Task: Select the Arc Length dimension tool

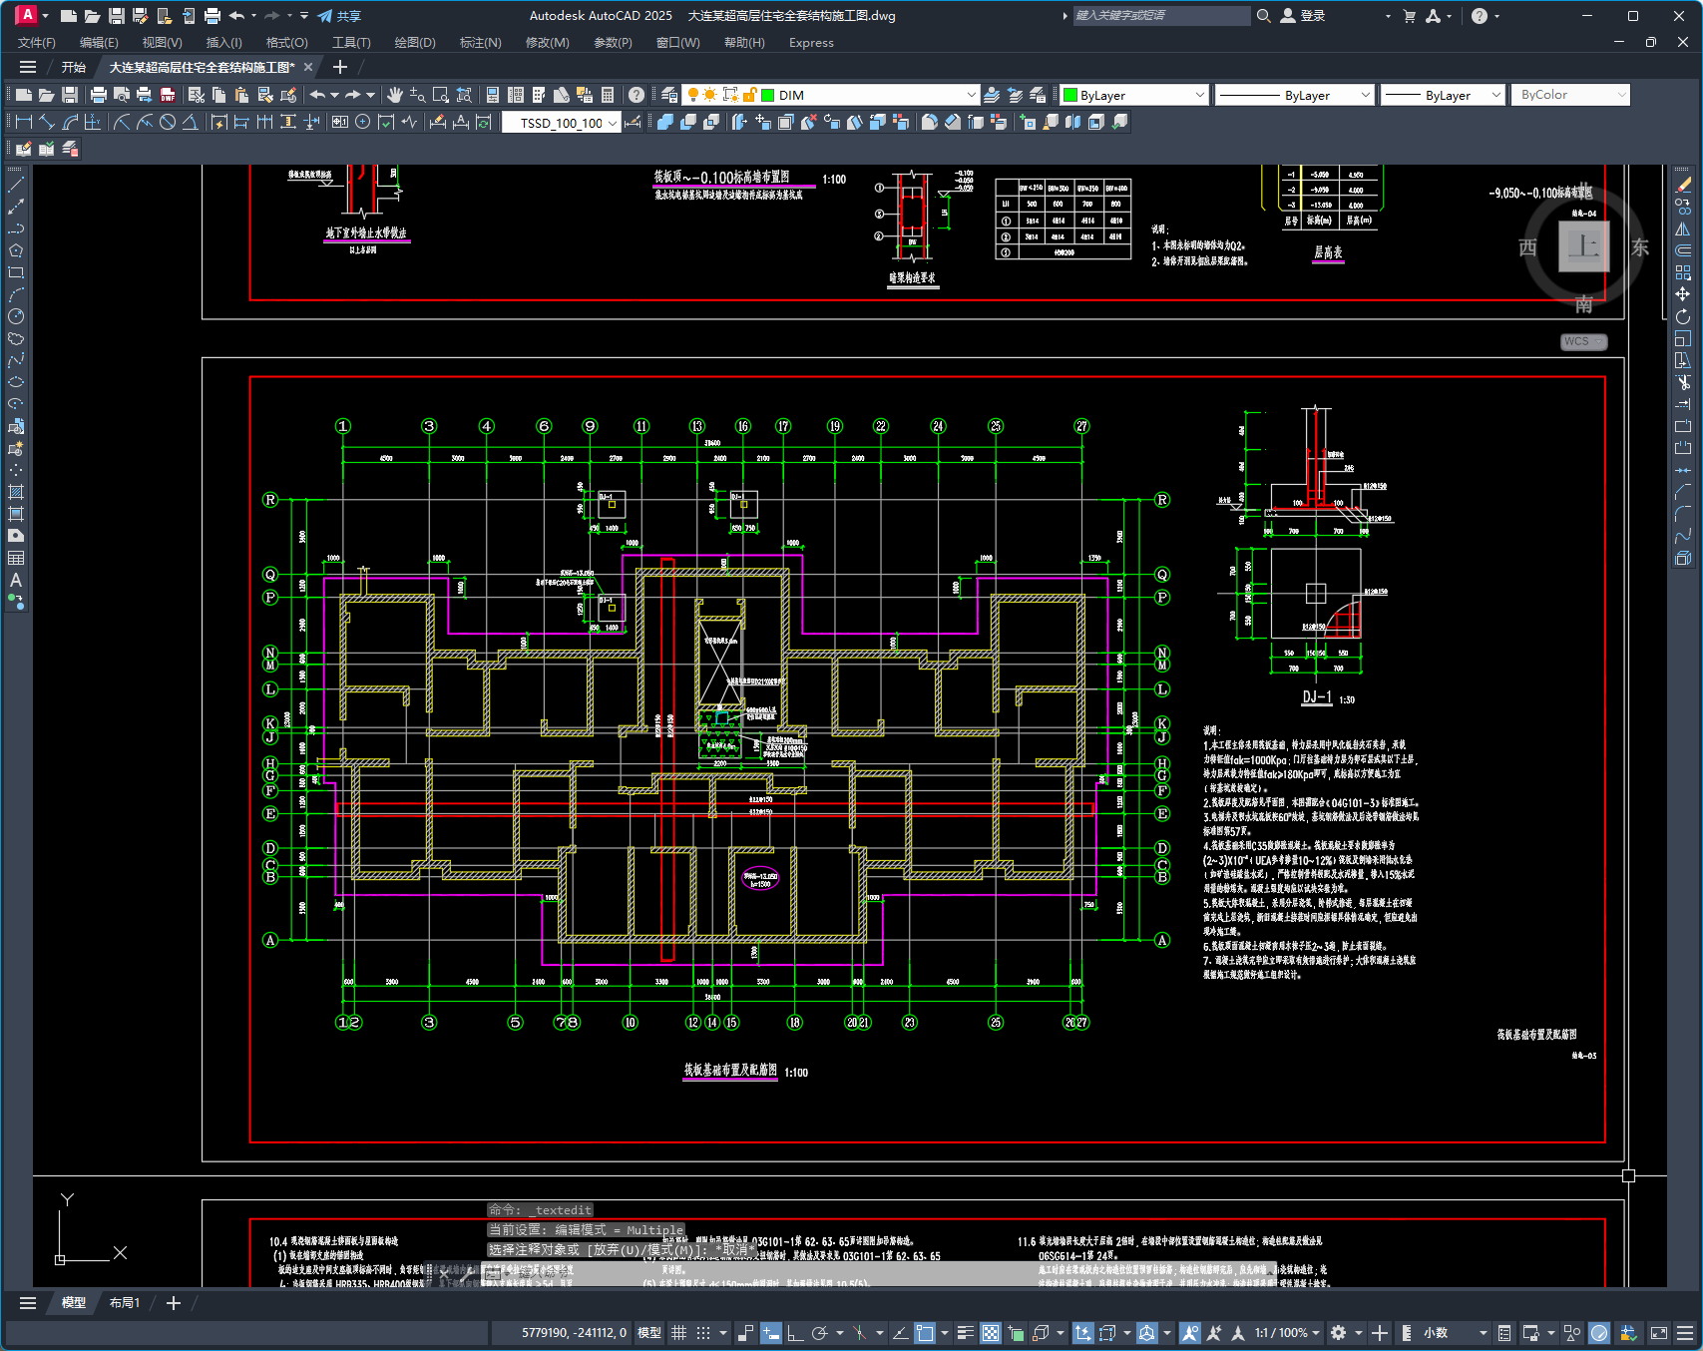Action: tap(70, 122)
